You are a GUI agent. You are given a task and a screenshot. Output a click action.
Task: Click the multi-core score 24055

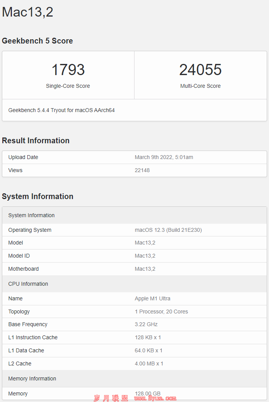[x=201, y=69]
